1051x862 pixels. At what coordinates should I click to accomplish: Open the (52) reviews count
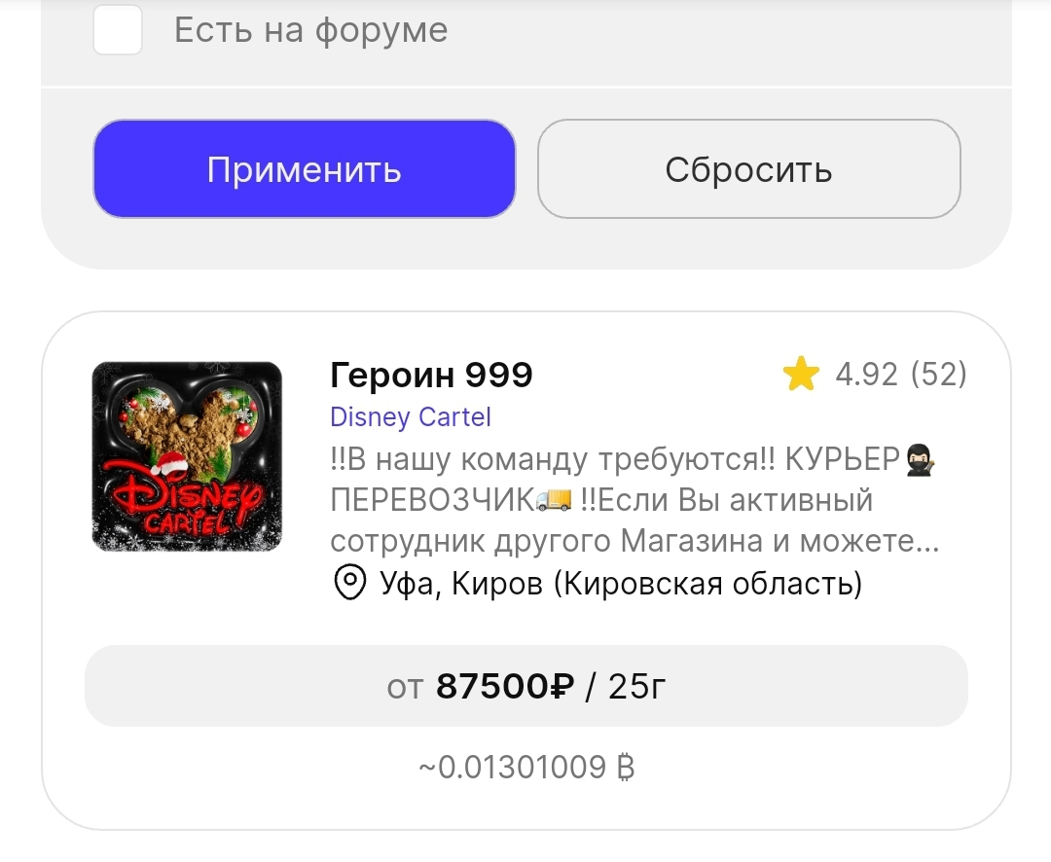click(938, 374)
